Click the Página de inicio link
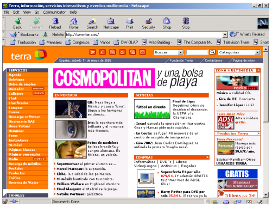Viewport: 272px width, 207px height. point(244,60)
